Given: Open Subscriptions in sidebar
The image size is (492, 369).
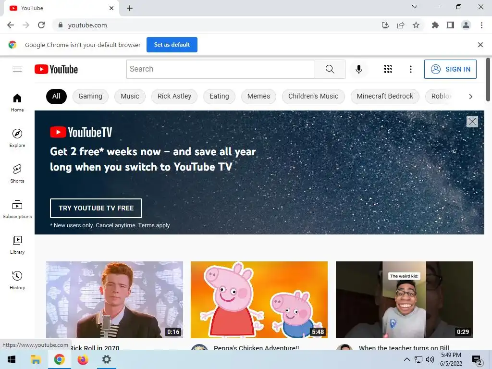Looking at the screenshot, I should pyautogui.click(x=17, y=209).
